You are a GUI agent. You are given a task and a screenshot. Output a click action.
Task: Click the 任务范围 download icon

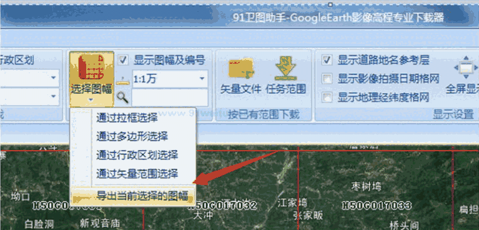pos(285,68)
